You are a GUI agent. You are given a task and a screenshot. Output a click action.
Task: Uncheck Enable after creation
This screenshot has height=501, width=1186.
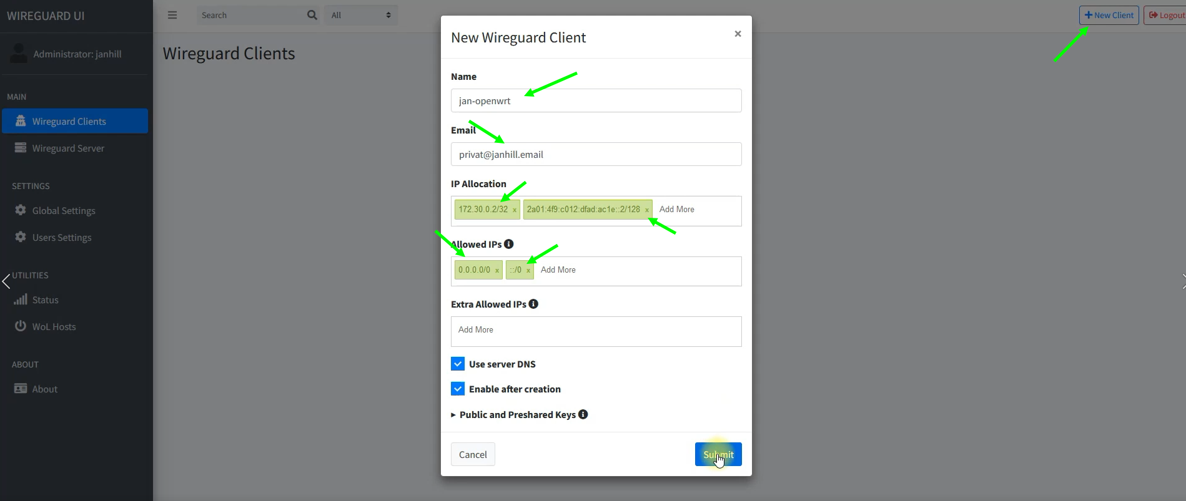pos(458,389)
